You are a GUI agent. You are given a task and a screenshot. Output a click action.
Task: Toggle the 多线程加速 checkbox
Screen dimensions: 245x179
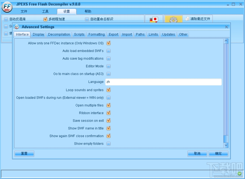click(45, 19)
